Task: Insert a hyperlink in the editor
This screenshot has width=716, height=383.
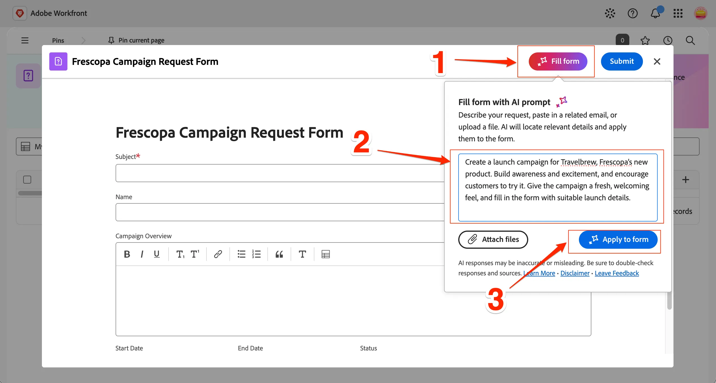Action: [x=218, y=254]
